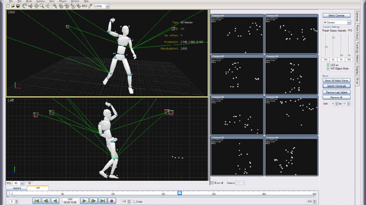
Task: Select the curved arrow rotate view tool
Action: (x=25, y=6)
